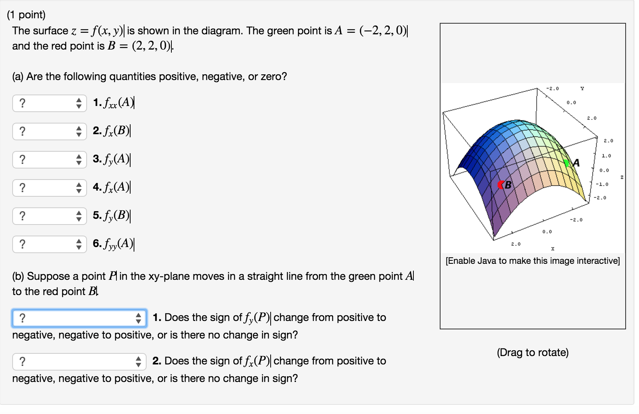Open the dropdown for f_xx(A)
The image size is (639, 414).
click(49, 103)
